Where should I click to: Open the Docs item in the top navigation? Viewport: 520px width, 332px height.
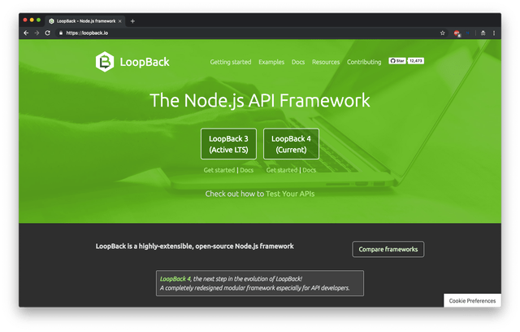point(298,62)
